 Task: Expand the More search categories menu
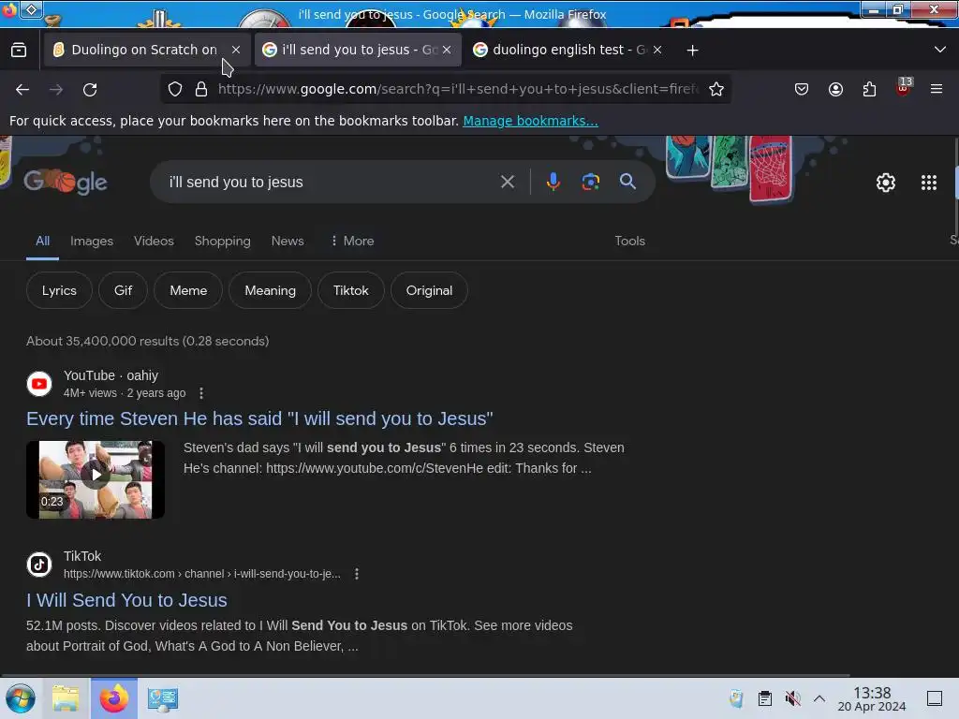point(352,241)
